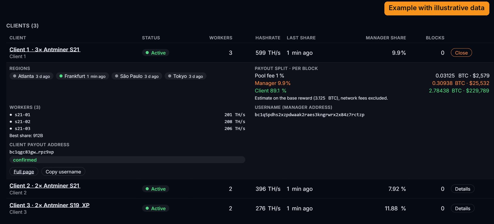Click the green confirmed status bar
Image resolution: width=494 pixels, height=224 pixels.
pos(127,160)
